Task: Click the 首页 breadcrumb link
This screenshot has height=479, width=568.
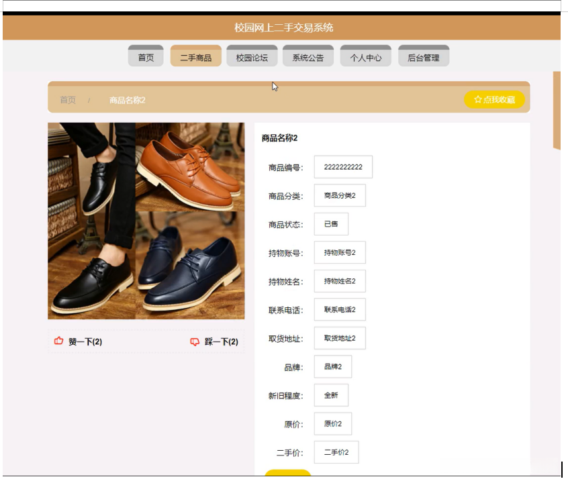Action: (68, 100)
